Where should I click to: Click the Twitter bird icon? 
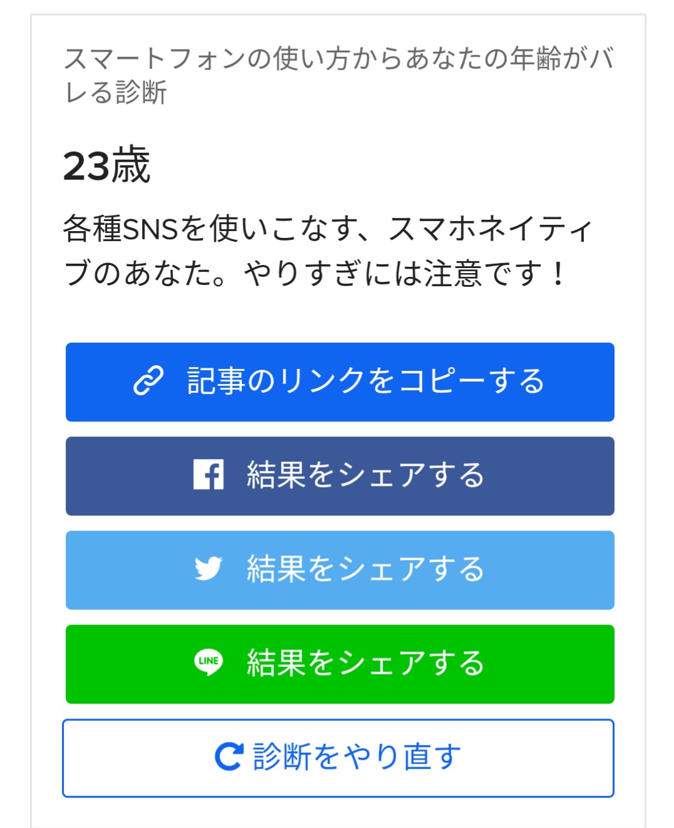208,569
